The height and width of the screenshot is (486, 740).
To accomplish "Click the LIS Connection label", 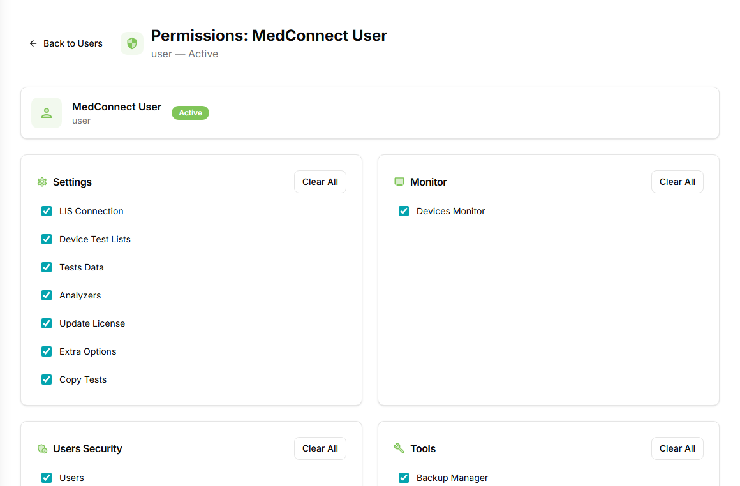I will 91,211.
